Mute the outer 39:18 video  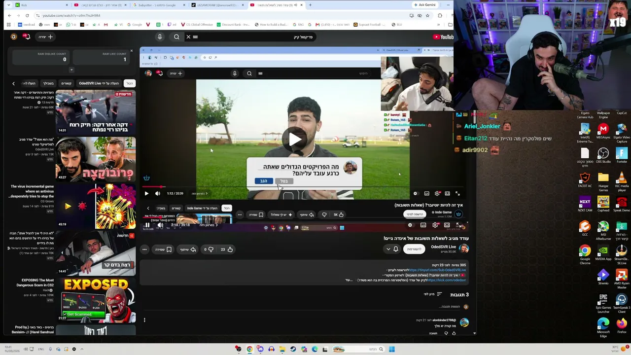(x=160, y=225)
